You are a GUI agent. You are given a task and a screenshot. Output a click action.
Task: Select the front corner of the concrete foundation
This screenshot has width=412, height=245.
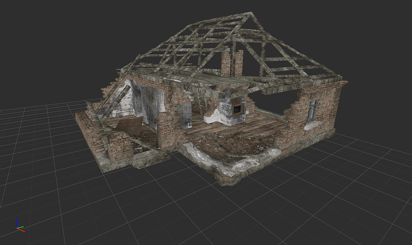click(225, 177)
